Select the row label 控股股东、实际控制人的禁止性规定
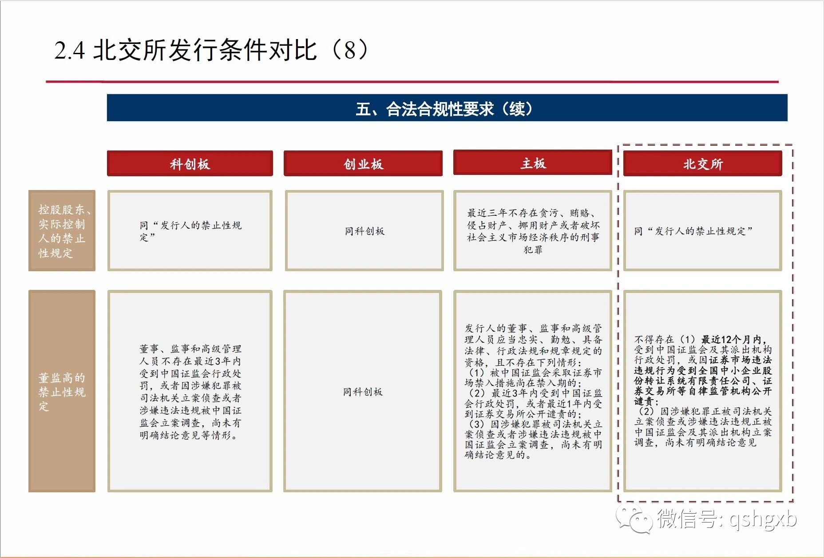 click(x=62, y=231)
